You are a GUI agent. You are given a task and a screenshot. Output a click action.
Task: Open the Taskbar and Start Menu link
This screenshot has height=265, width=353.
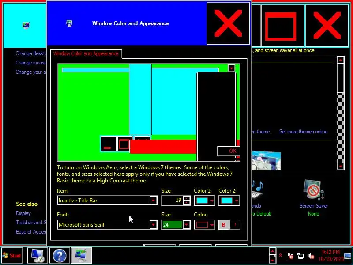pyautogui.click(x=31, y=223)
